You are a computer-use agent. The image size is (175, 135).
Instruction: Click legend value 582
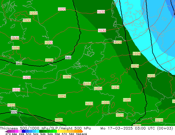click(x=71, y=134)
